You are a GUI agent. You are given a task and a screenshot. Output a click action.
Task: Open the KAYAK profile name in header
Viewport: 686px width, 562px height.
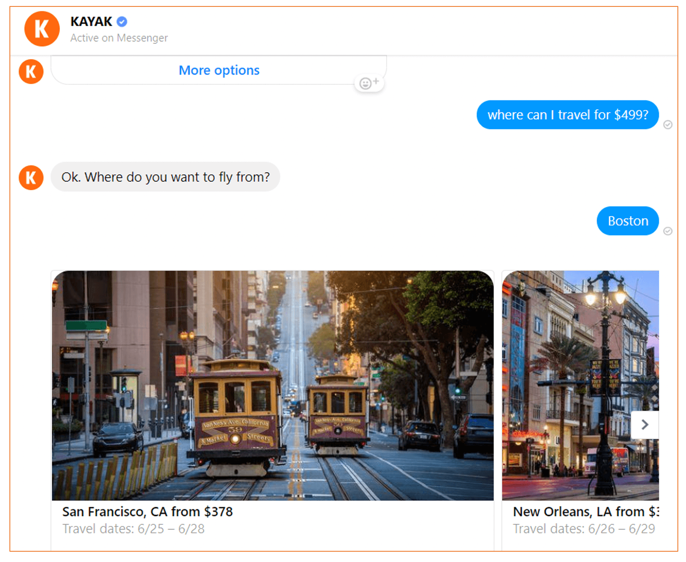click(x=91, y=21)
